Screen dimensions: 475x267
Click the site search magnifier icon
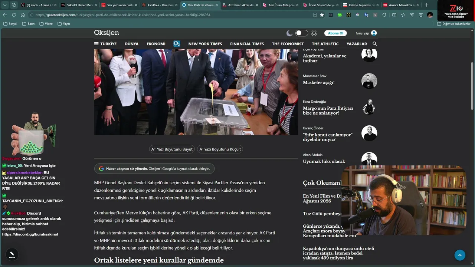[x=374, y=44]
